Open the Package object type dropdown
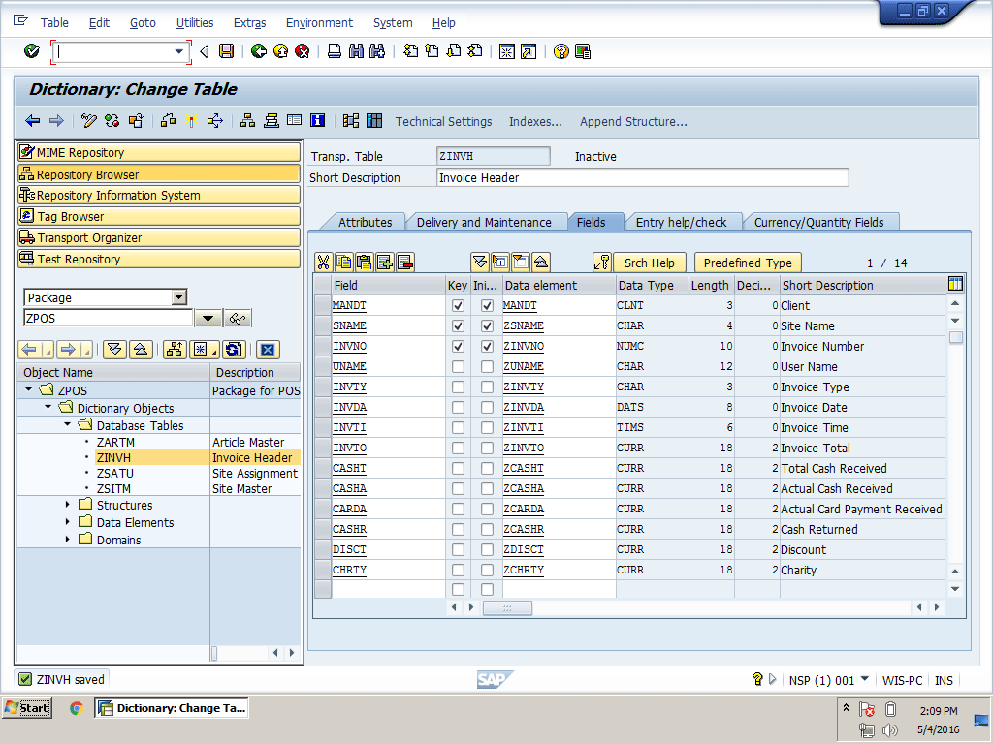 (178, 297)
